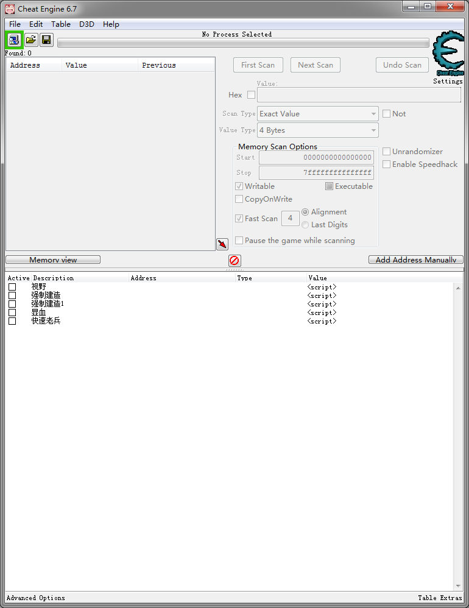Open Table Extras

click(440, 598)
